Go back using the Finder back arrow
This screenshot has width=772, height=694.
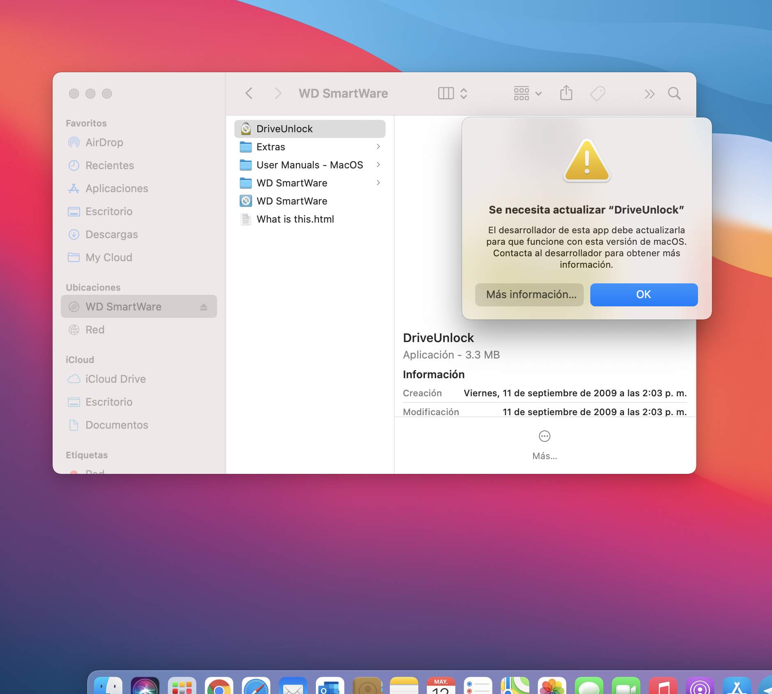point(249,94)
